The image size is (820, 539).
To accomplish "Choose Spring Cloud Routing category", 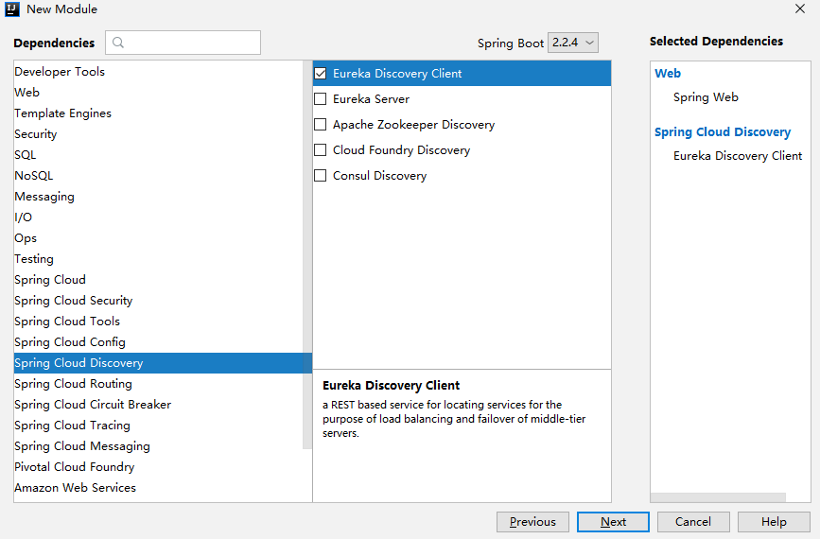I will 159,384.
